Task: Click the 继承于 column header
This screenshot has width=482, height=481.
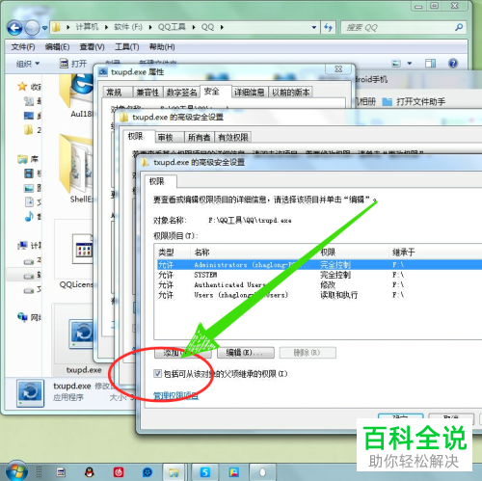Action: (x=436, y=252)
